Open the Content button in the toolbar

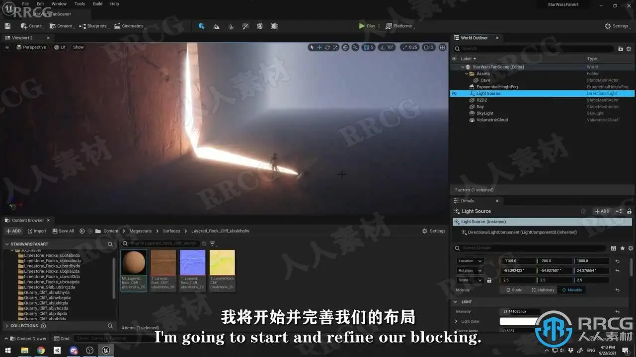pos(61,26)
